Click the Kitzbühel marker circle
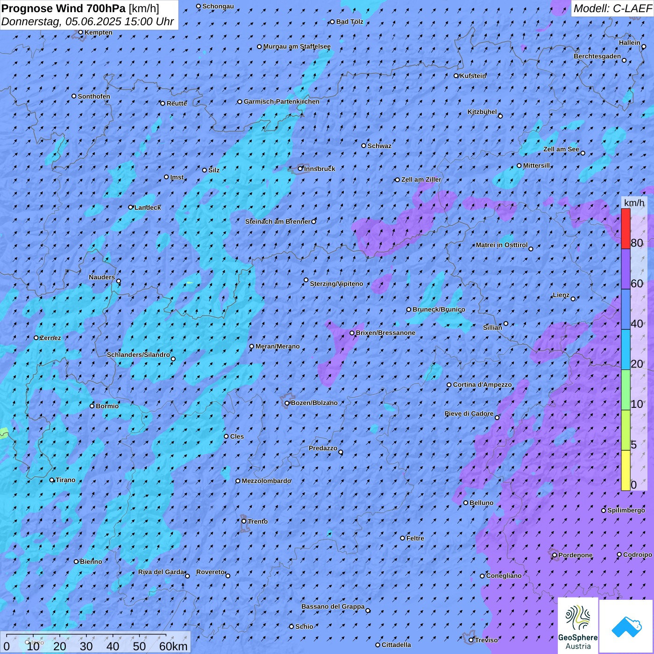The width and height of the screenshot is (654, 654). (x=500, y=116)
